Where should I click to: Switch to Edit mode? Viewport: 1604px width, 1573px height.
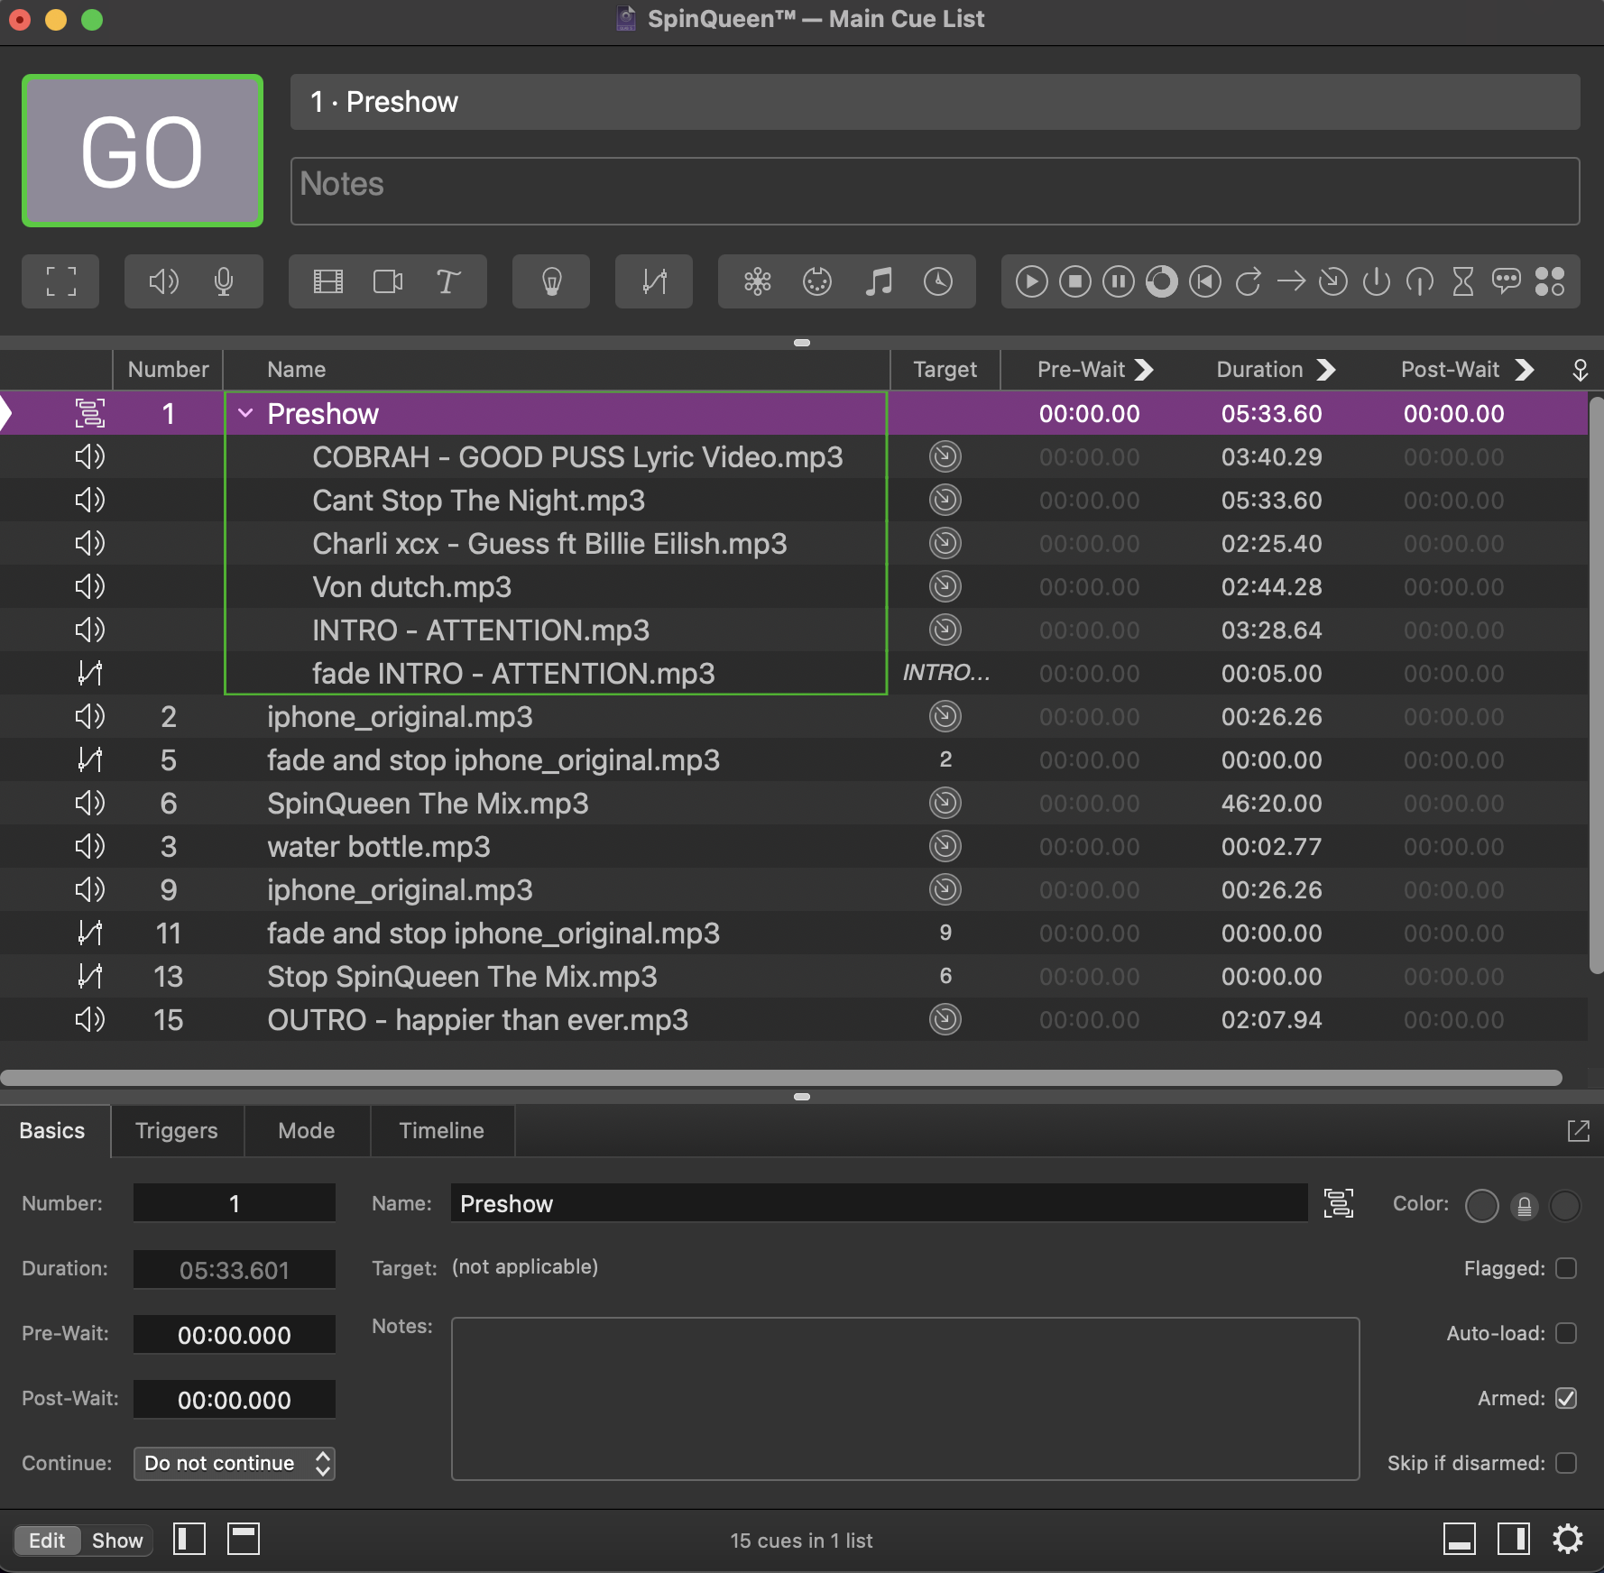click(47, 1540)
